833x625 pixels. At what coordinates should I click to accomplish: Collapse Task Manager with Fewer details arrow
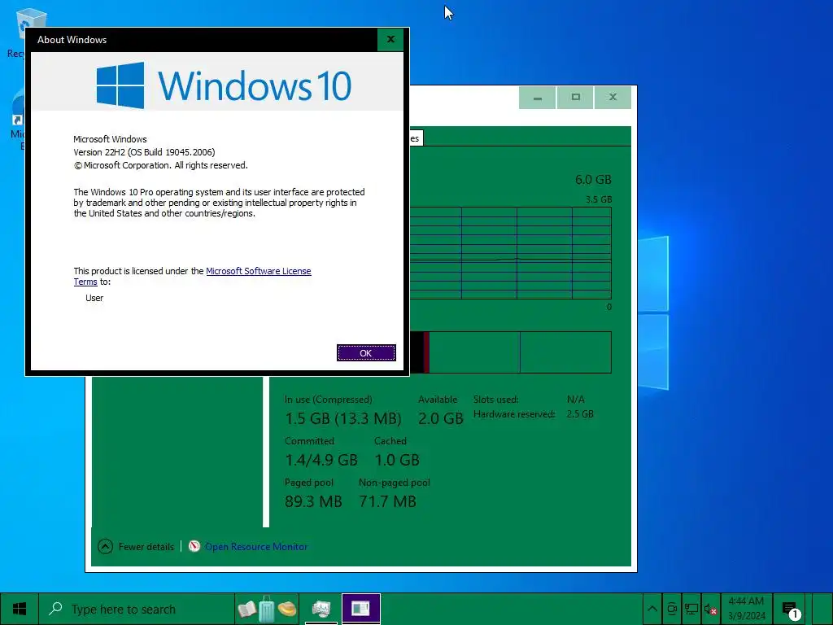click(105, 546)
